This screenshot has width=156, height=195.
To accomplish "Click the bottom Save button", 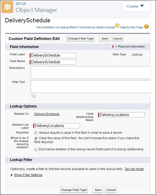I will (98, 190).
